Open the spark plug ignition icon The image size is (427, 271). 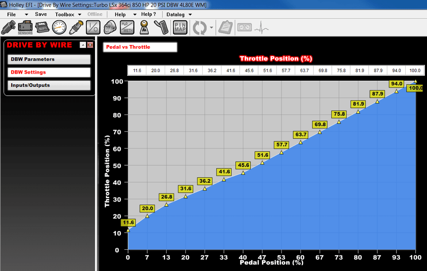[x=76, y=28]
